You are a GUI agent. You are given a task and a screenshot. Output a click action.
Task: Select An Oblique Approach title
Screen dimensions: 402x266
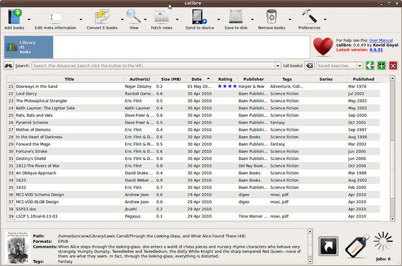click(x=36, y=173)
